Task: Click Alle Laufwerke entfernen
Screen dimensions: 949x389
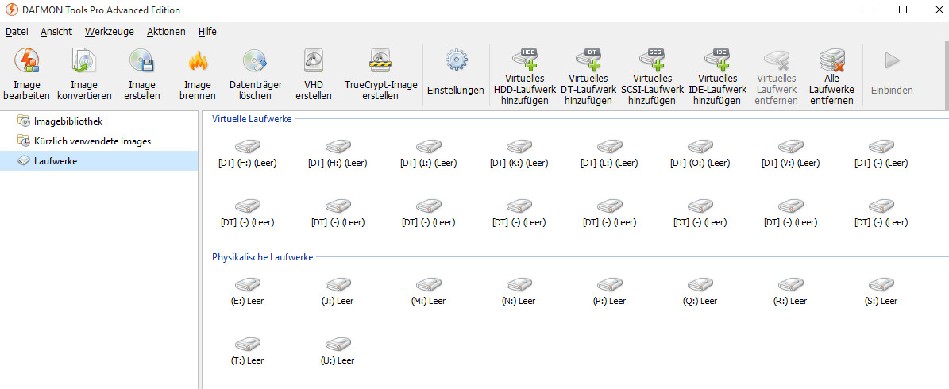Action: (x=831, y=62)
